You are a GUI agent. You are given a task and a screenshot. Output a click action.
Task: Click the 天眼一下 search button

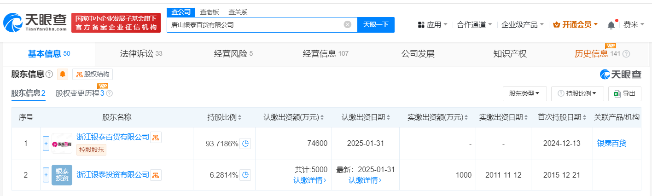tap(376, 25)
